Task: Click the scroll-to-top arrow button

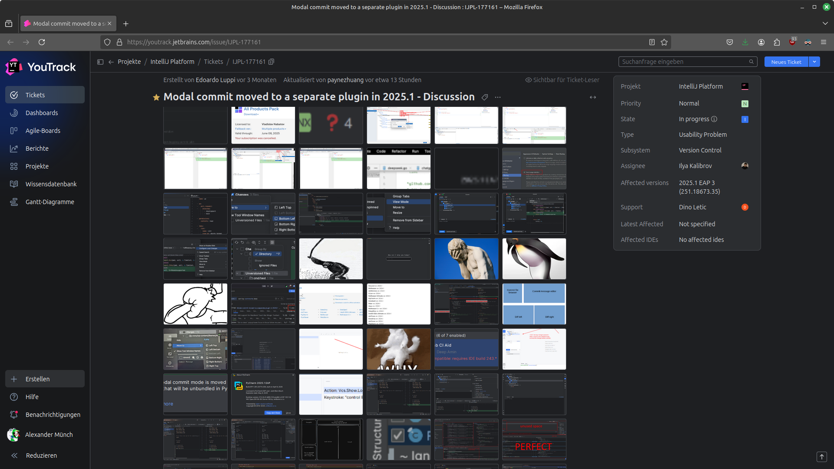Action: [821, 457]
